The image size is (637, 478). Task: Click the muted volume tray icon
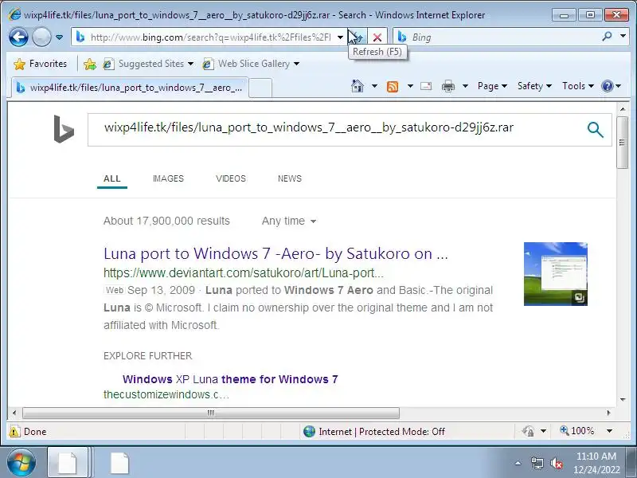[x=557, y=463]
